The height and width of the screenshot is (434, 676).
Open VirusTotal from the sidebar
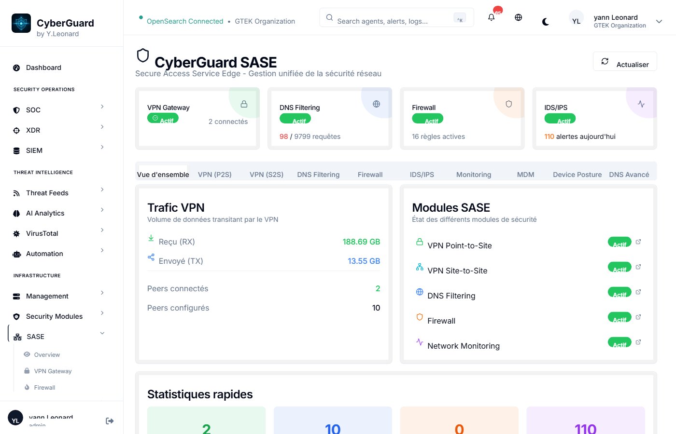(x=16, y=233)
